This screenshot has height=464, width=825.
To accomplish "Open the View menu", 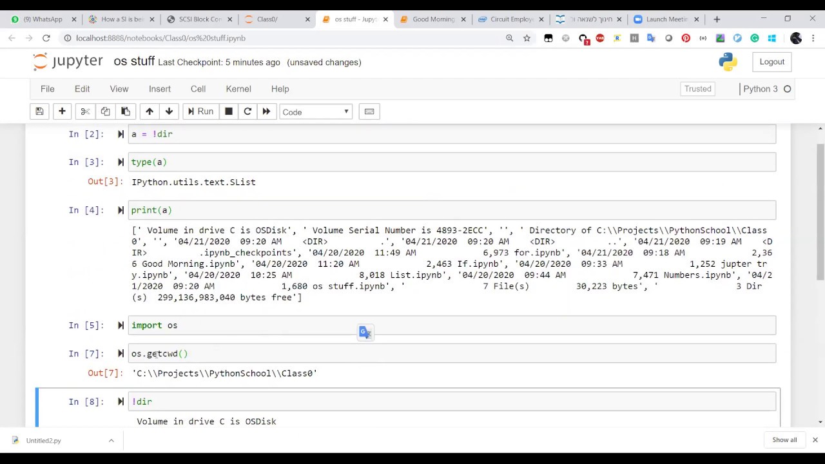I will (119, 89).
